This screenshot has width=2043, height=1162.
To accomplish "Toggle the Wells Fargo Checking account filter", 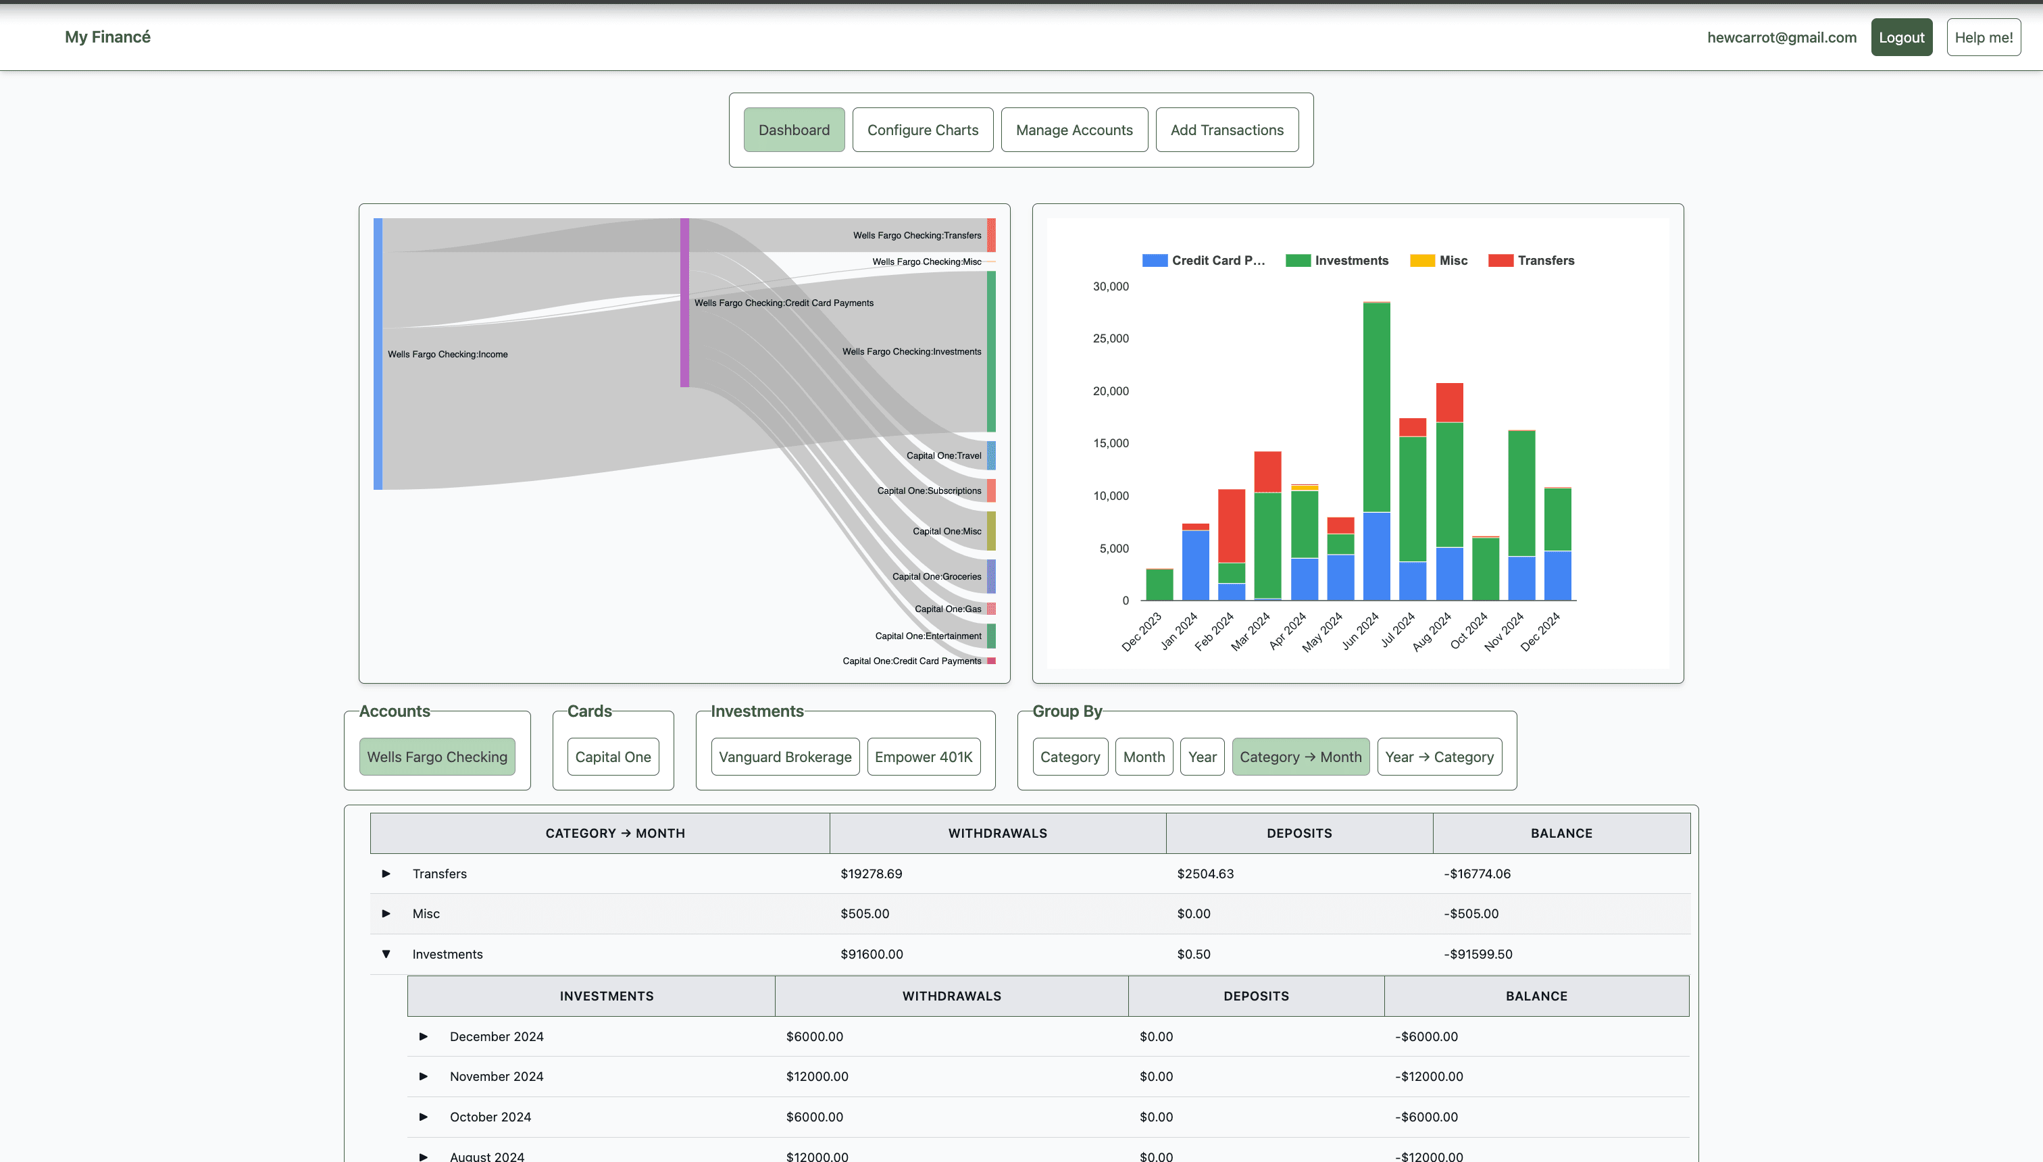I will (437, 757).
